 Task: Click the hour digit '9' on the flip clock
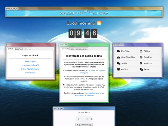tap(78, 33)
